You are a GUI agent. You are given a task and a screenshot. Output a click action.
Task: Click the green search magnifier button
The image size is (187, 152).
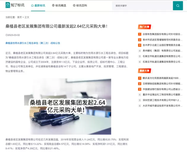tap(178, 5)
